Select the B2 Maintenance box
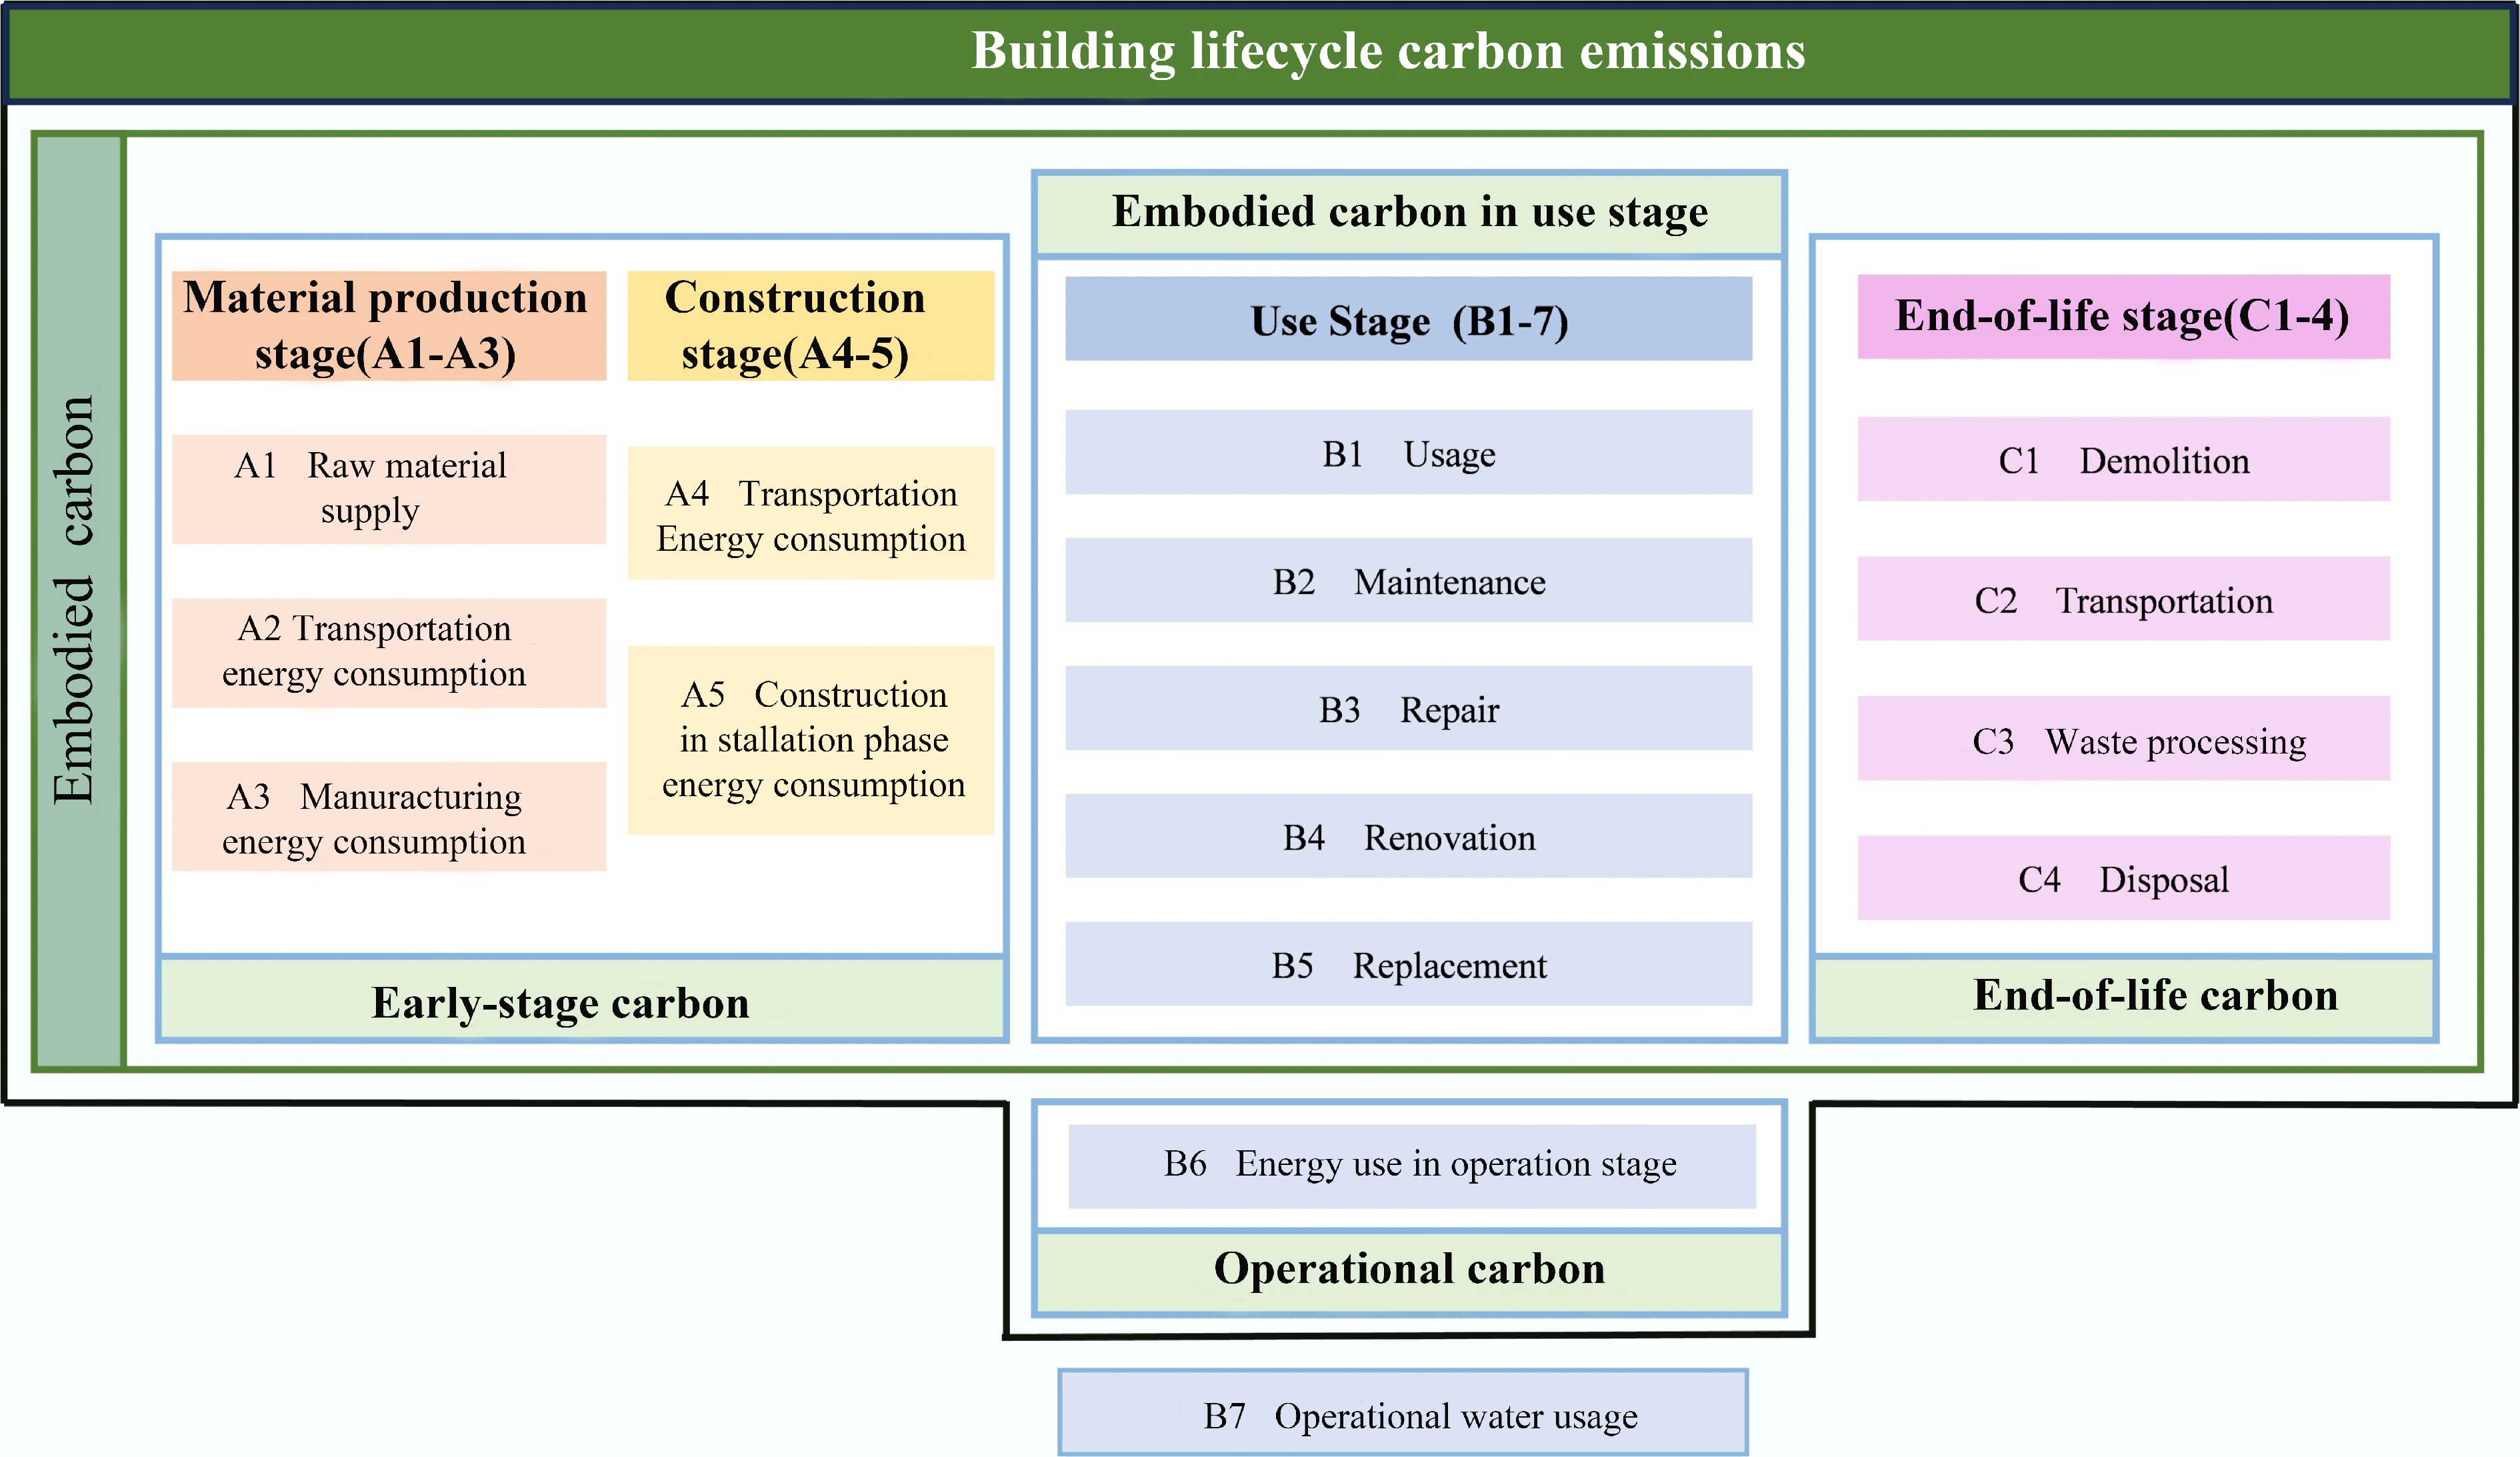2520x1457 pixels. (x=1408, y=581)
